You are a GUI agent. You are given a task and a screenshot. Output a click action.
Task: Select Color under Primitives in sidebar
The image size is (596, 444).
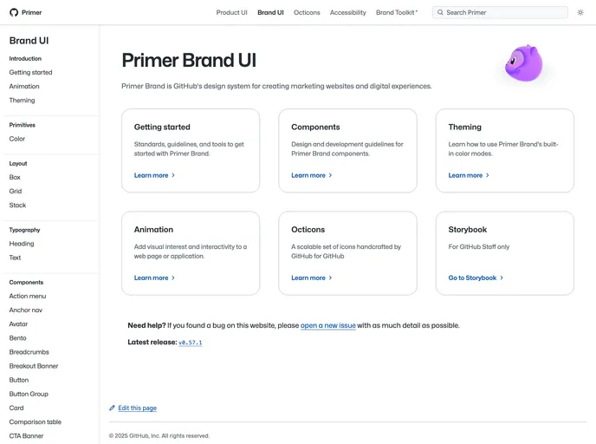pyautogui.click(x=17, y=139)
